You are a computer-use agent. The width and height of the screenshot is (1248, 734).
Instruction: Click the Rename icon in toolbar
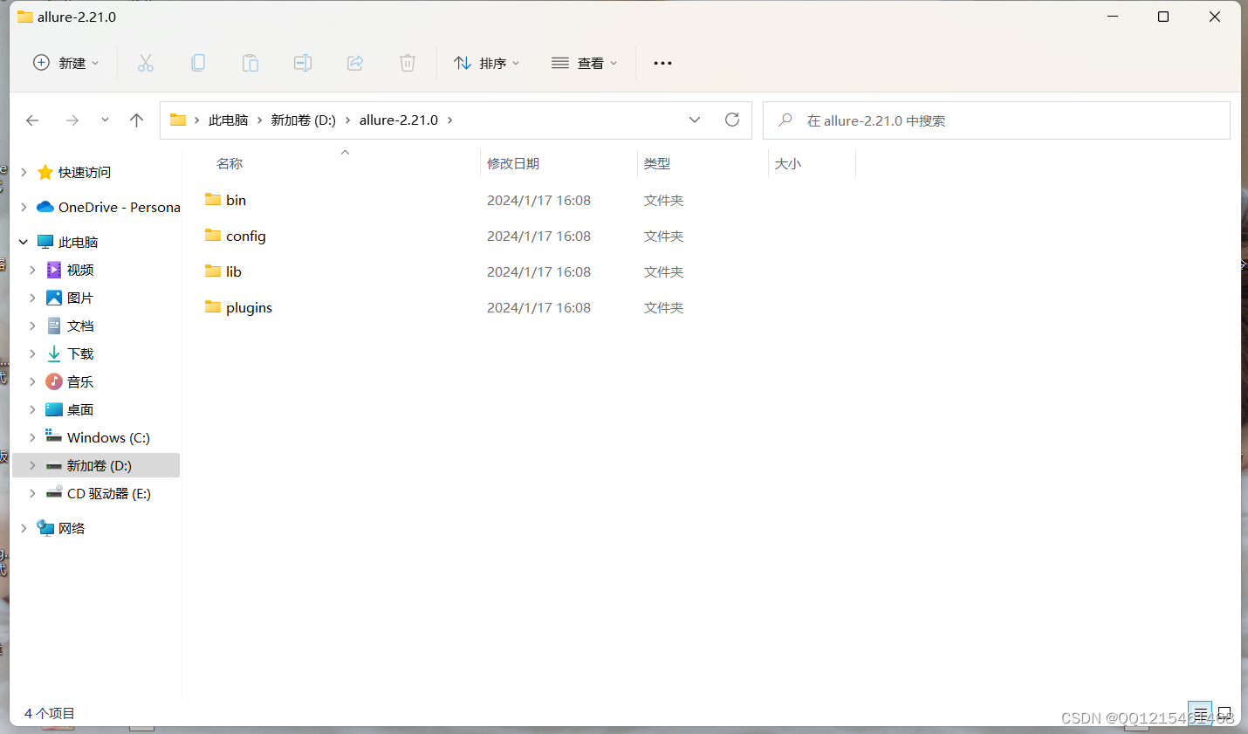pyautogui.click(x=303, y=63)
